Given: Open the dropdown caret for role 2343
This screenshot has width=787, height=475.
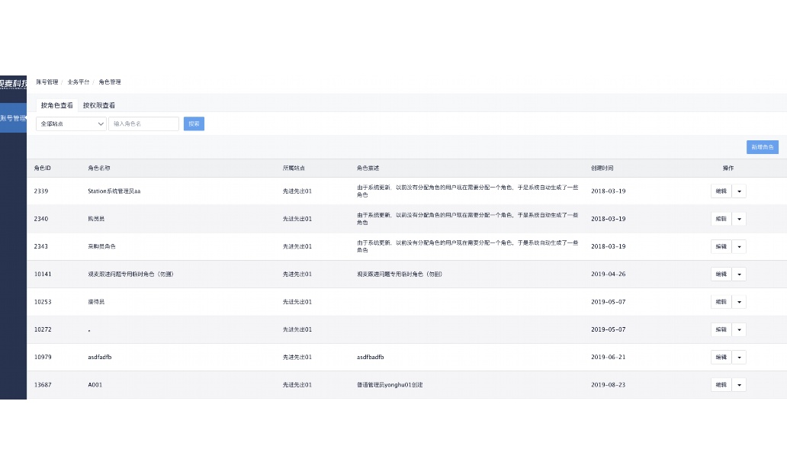Looking at the screenshot, I should click(x=739, y=246).
